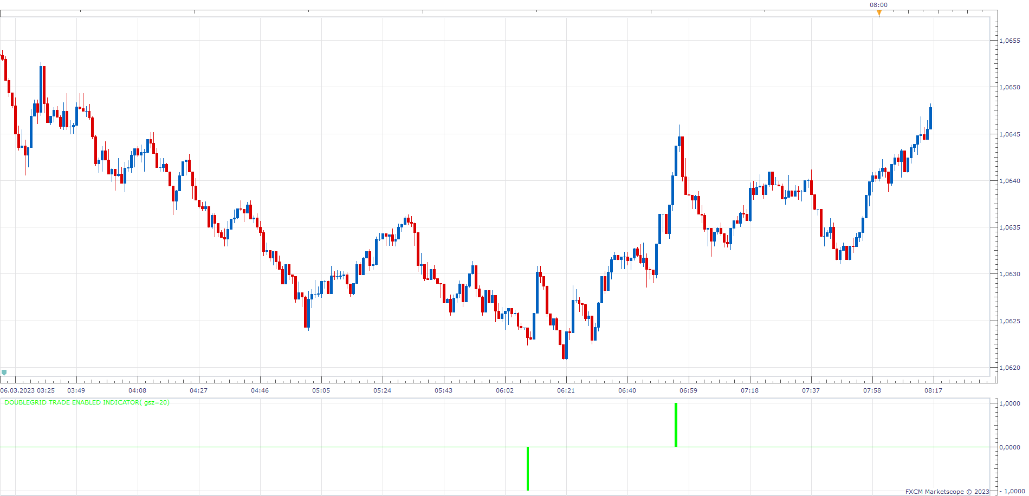Viewport: 1029px width, 496px height.
Task: Click the 03:49 time axis label
Action: coord(76,390)
